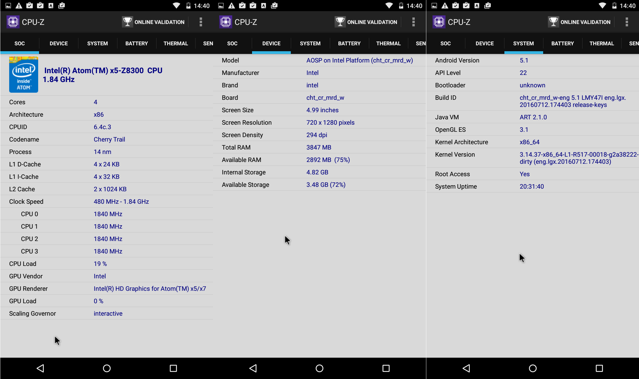Switch to DEVICE tab in right screen
Screen dimensions: 639x379
(485, 44)
